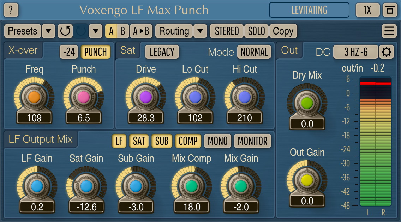Open the -24 crossover slope selector

click(69, 52)
